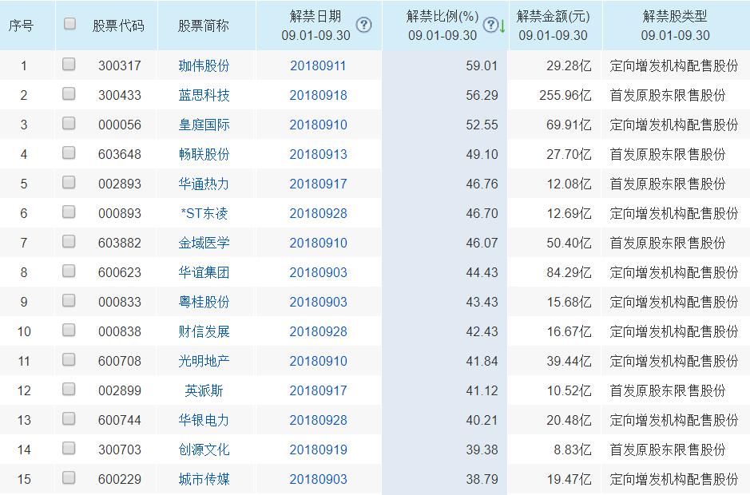The image size is (750, 495).
Task: Open stock link 皇庭国际
Action: click(204, 125)
